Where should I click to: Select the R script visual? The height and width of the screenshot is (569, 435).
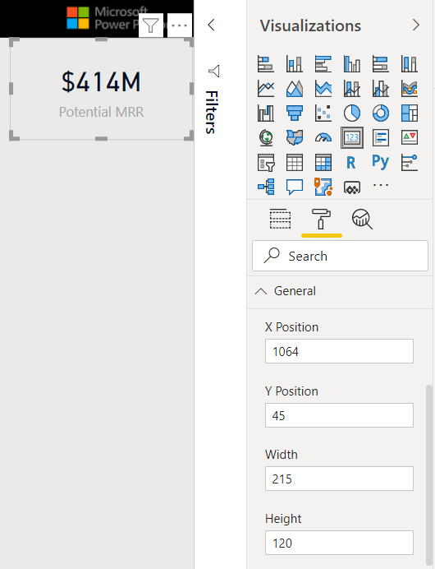point(351,163)
